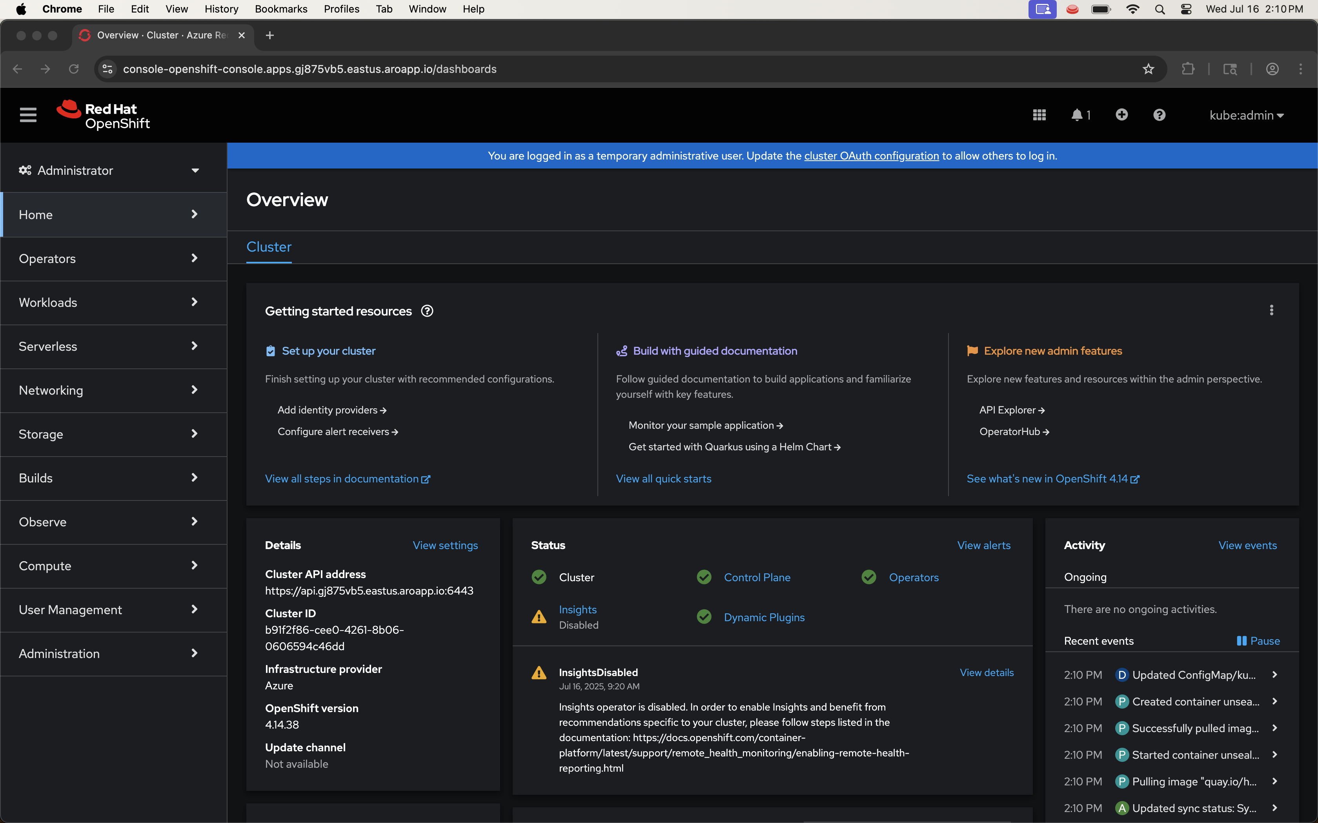Open the Bookmarks menu

(281, 9)
